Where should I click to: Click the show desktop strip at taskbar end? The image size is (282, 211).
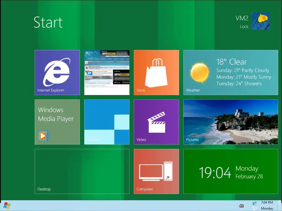click(x=280, y=206)
